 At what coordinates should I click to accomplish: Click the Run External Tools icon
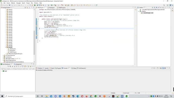[55, 5]
